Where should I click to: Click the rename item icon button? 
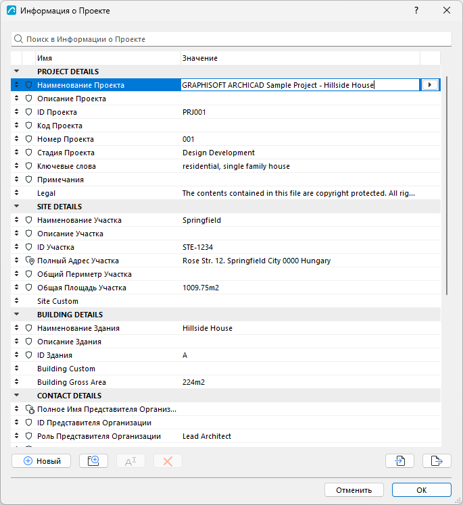(130, 461)
